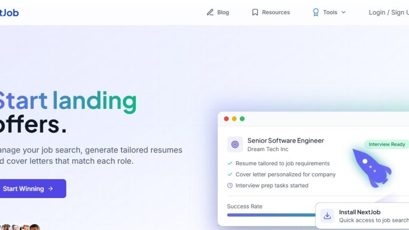
Task: Click the NextJob logo in the header
Action: pos(9,12)
